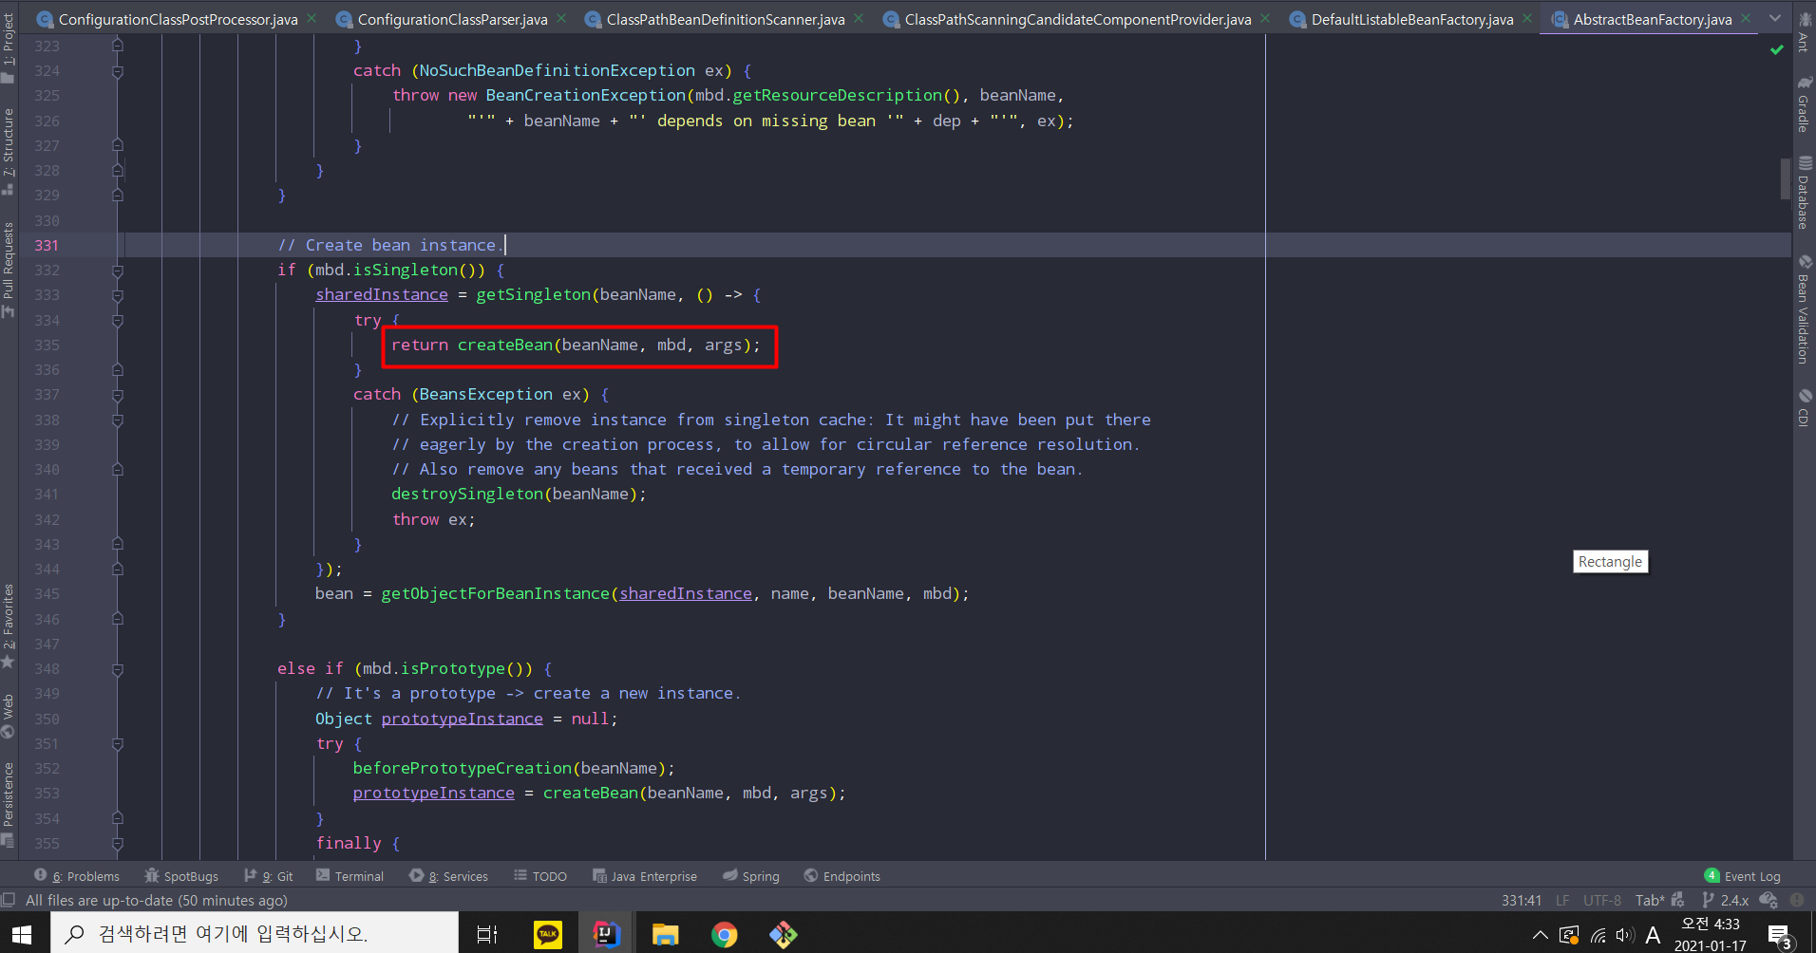Change the UTF-8 file encoding
This screenshot has height=953, width=1816.
pos(1602,900)
